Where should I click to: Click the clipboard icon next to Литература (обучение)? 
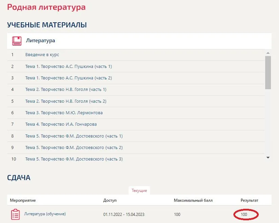(x=16, y=214)
